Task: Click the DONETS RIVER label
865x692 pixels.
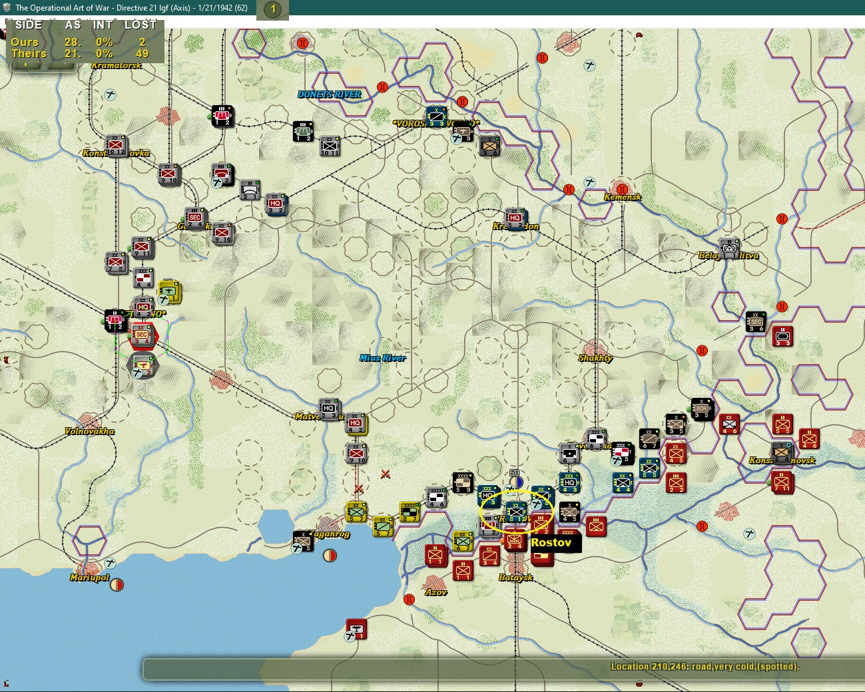Action: [x=330, y=94]
